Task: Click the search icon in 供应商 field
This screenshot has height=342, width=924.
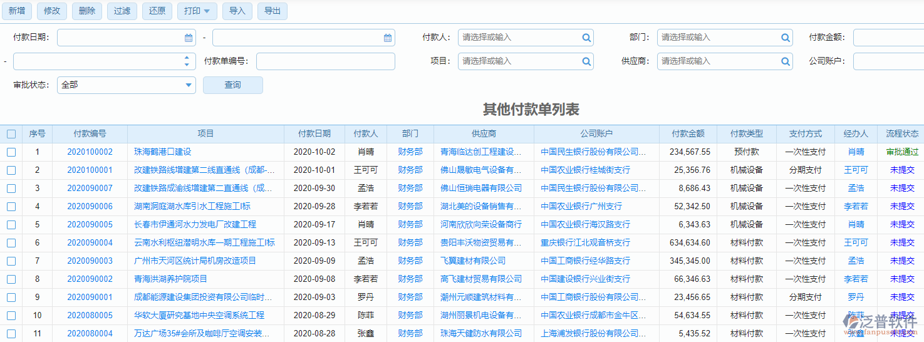Action: (786, 61)
